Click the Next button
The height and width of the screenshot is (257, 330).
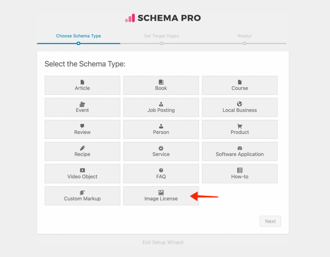point(270,221)
